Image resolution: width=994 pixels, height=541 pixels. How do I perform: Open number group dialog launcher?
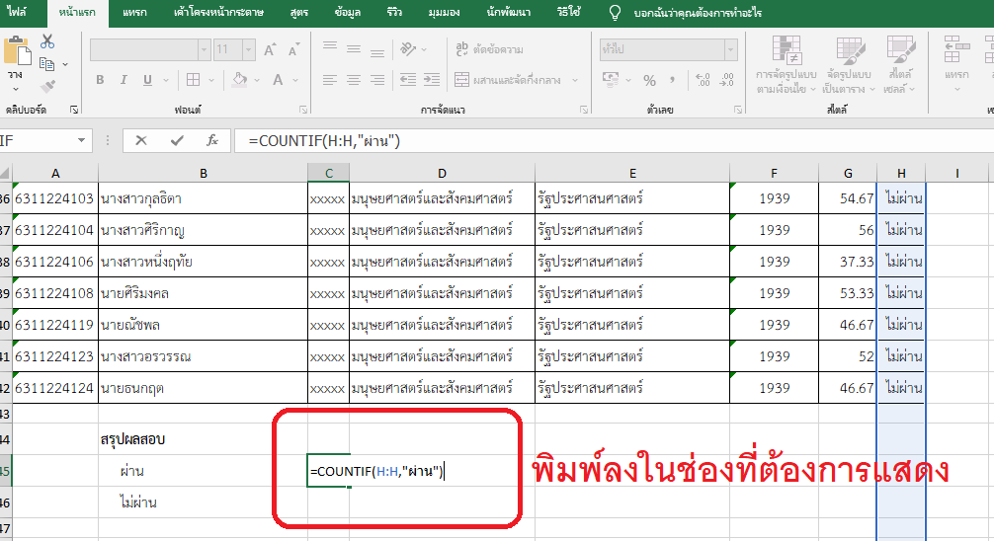[x=738, y=110]
